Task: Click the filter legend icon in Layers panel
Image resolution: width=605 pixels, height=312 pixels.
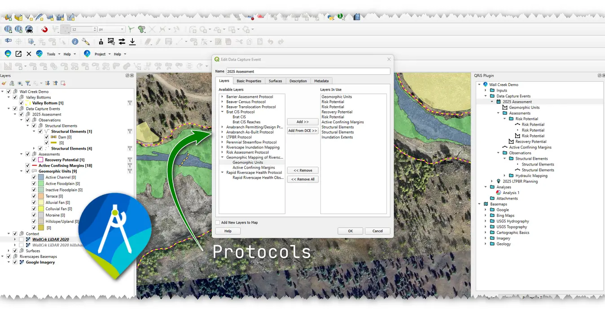Action: click(28, 83)
